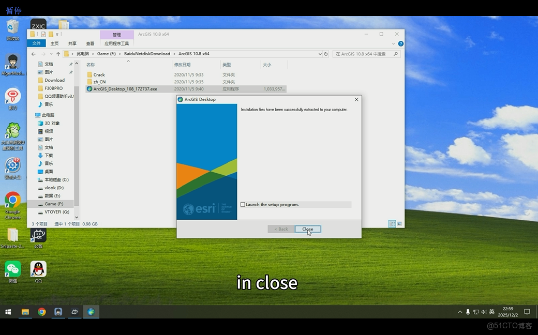Switch to the 查看 ribbon tab

click(91, 43)
